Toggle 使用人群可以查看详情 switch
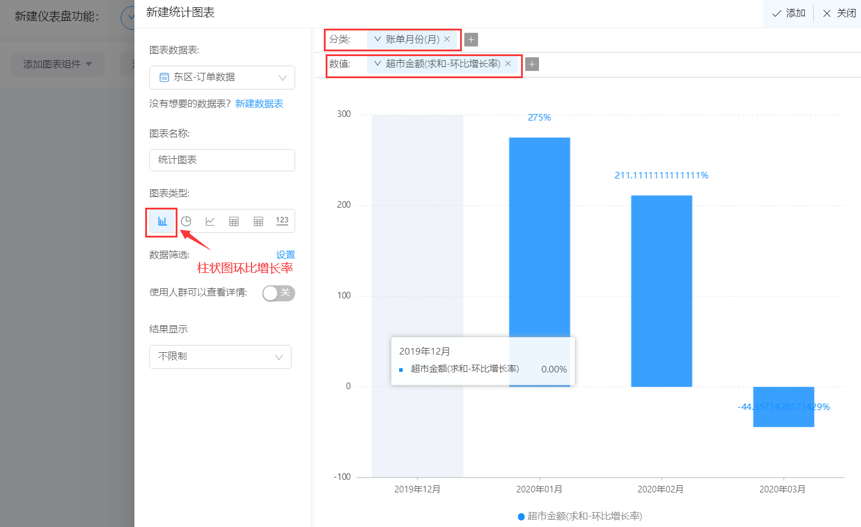The image size is (861, 527). click(278, 293)
